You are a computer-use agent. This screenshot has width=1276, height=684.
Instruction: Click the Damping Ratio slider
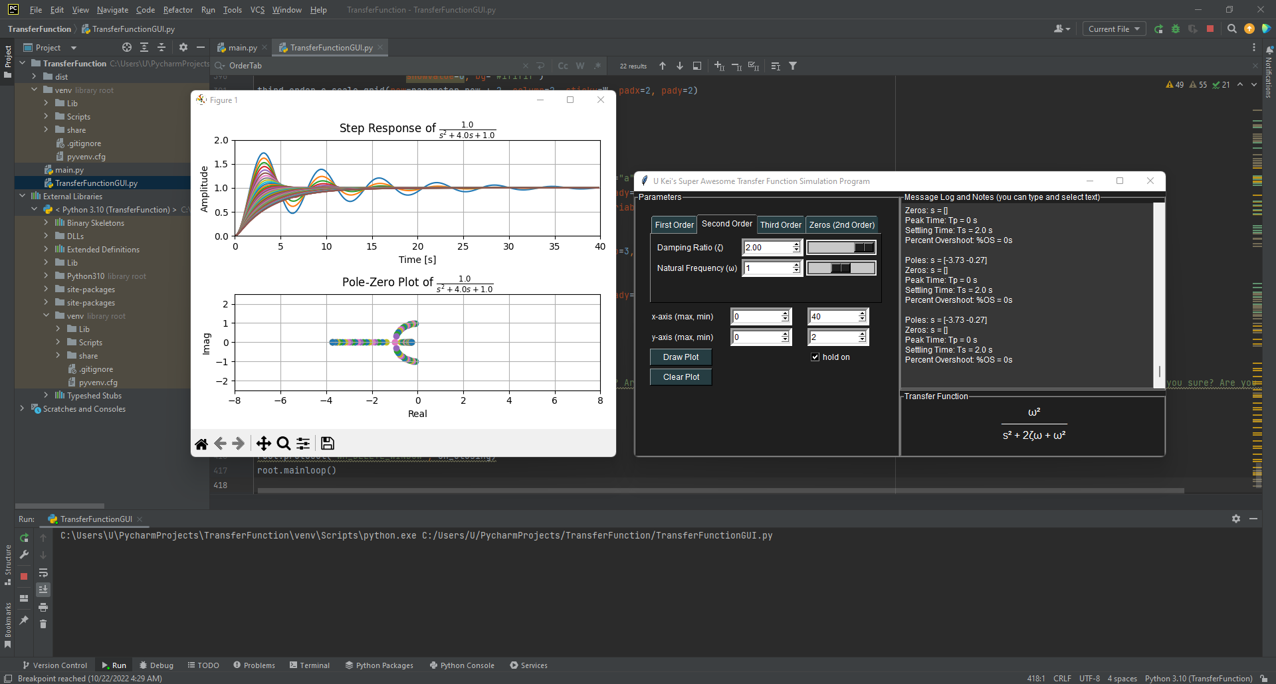point(841,248)
